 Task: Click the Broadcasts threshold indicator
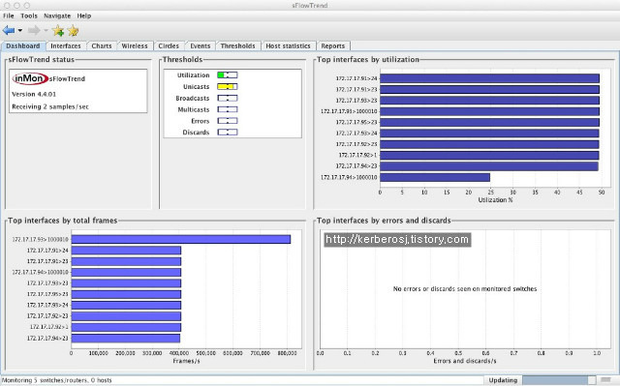228,98
